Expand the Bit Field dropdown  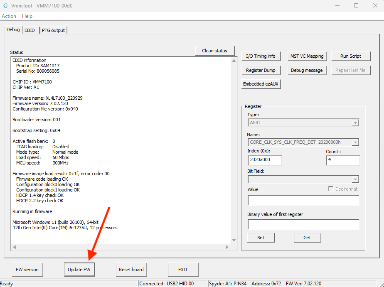click(x=355, y=179)
